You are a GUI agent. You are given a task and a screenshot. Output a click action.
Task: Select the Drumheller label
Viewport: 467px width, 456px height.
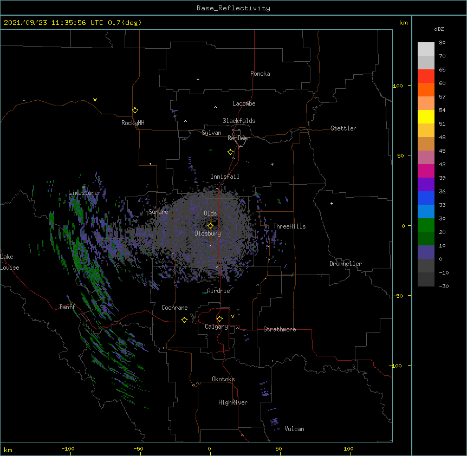point(346,264)
